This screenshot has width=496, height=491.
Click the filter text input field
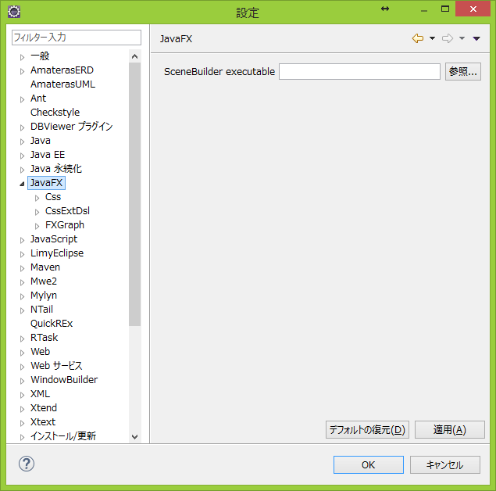point(77,38)
